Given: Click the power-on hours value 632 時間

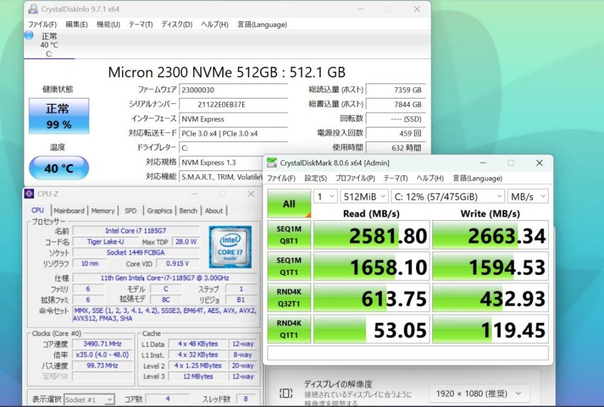Looking at the screenshot, I should click(x=396, y=148).
